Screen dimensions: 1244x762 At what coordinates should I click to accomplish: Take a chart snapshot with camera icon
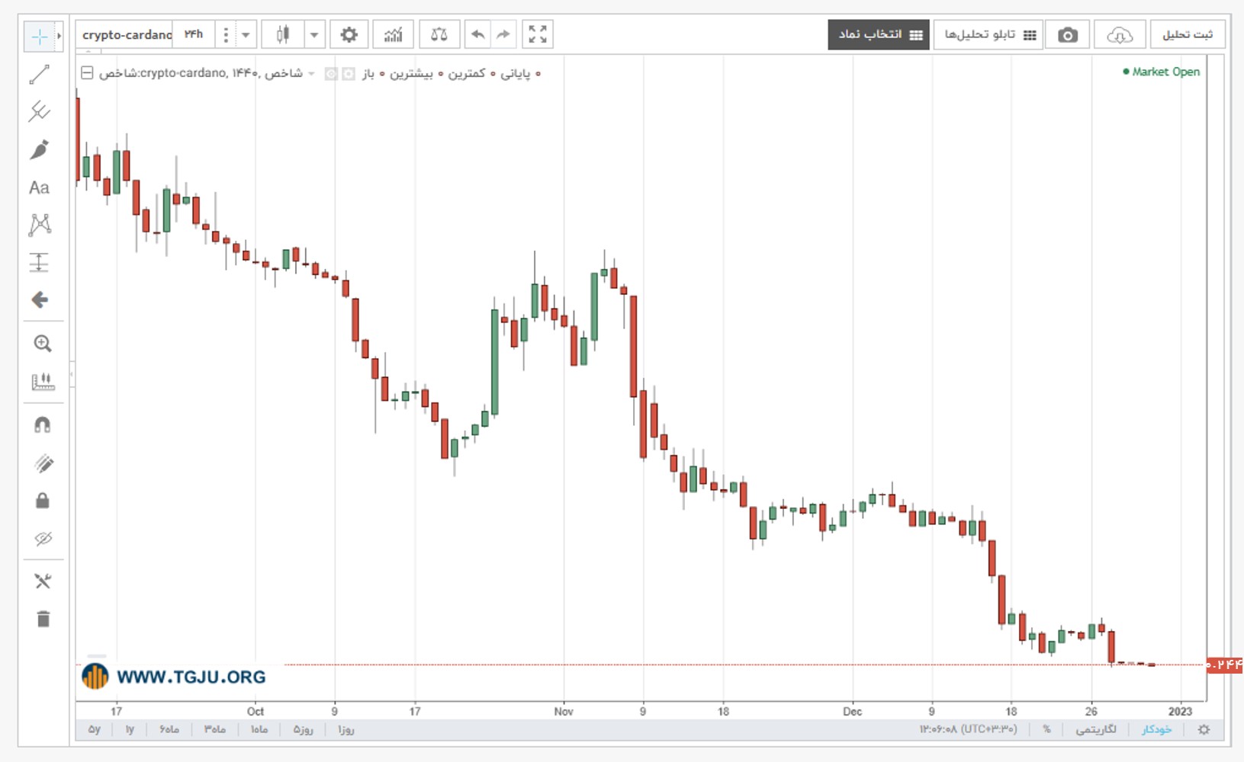[1068, 35]
